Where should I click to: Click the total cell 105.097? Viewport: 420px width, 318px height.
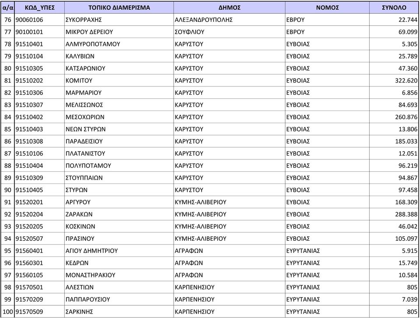(394, 238)
